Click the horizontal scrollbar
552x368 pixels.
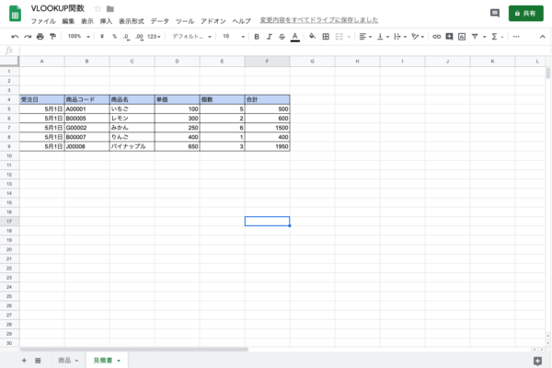pos(133,350)
